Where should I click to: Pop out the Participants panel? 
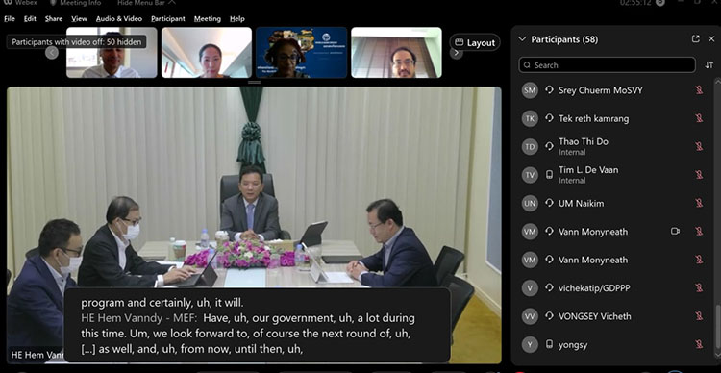click(696, 39)
